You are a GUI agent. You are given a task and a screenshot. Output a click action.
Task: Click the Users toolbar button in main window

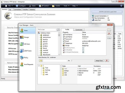32,6
